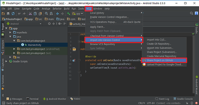
Task: Open the Refactor menu
Action: [x=57, y=9]
